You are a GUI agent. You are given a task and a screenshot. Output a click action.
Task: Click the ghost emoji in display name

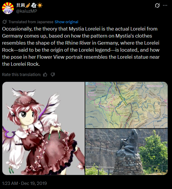pyautogui.click(x=34, y=5)
